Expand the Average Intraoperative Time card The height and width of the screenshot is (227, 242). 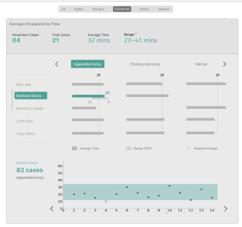tap(232, 23)
